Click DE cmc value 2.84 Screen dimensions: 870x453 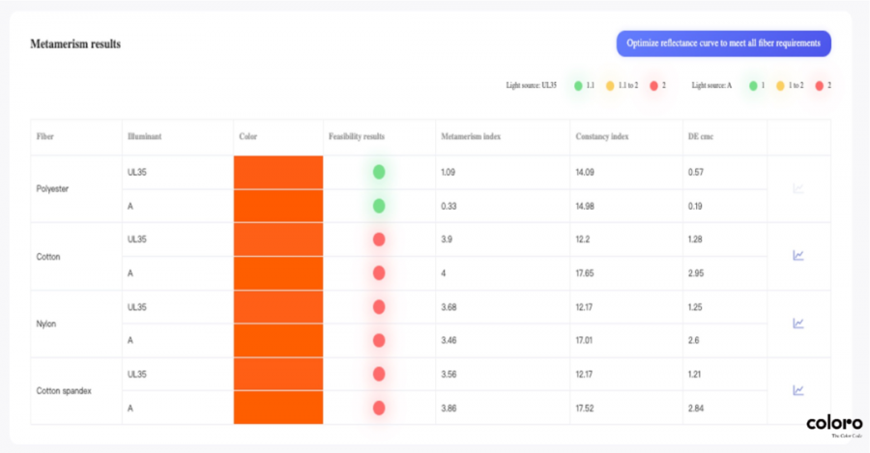pos(696,409)
